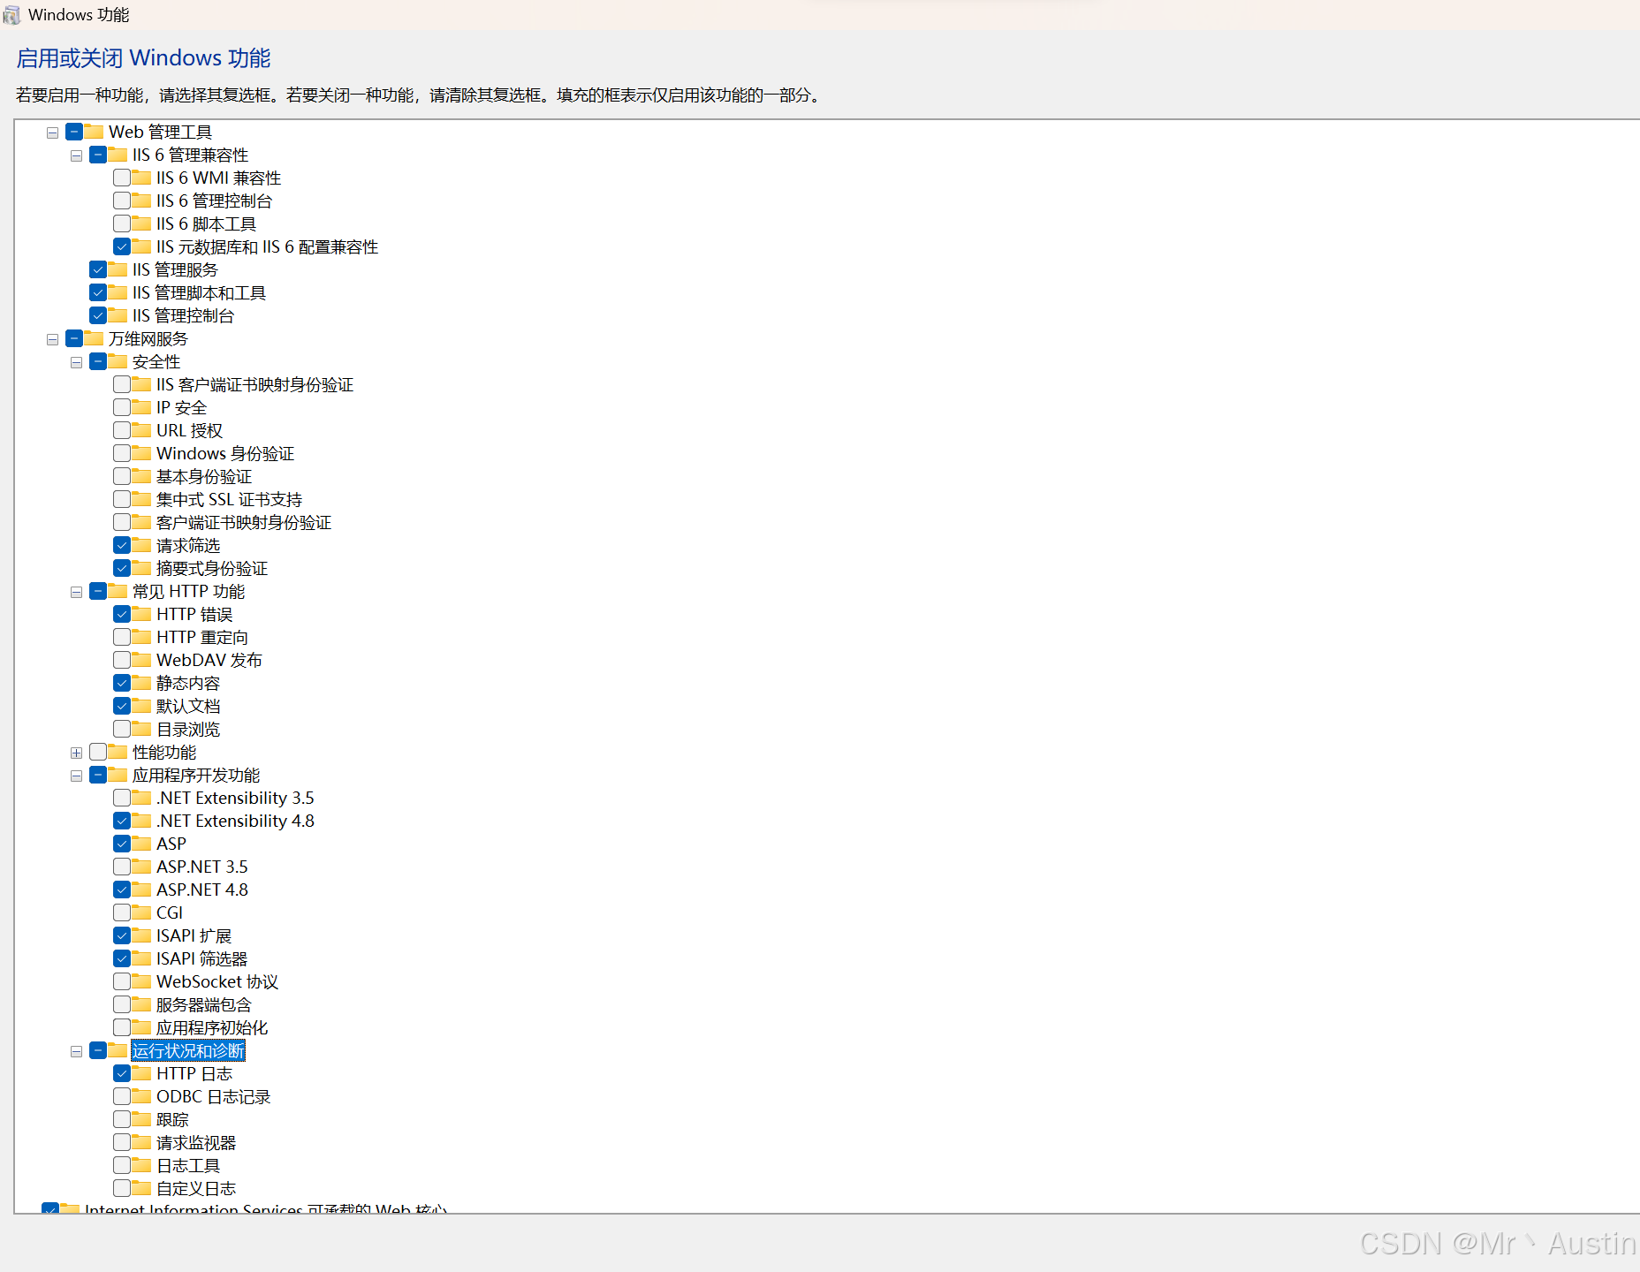Uncheck the ASP checkbox

coord(122,844)
